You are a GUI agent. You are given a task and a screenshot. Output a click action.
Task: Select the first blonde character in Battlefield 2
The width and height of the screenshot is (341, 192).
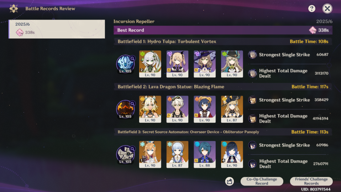click(x=150, y=109)
